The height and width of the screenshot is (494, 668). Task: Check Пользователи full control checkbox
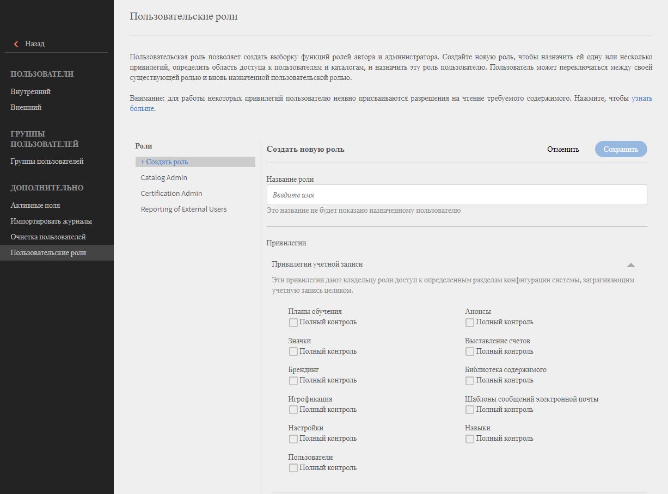tap(293, 468)
